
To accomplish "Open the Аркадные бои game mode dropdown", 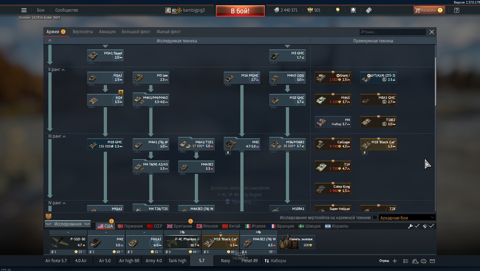I will (x=407, y=218).
